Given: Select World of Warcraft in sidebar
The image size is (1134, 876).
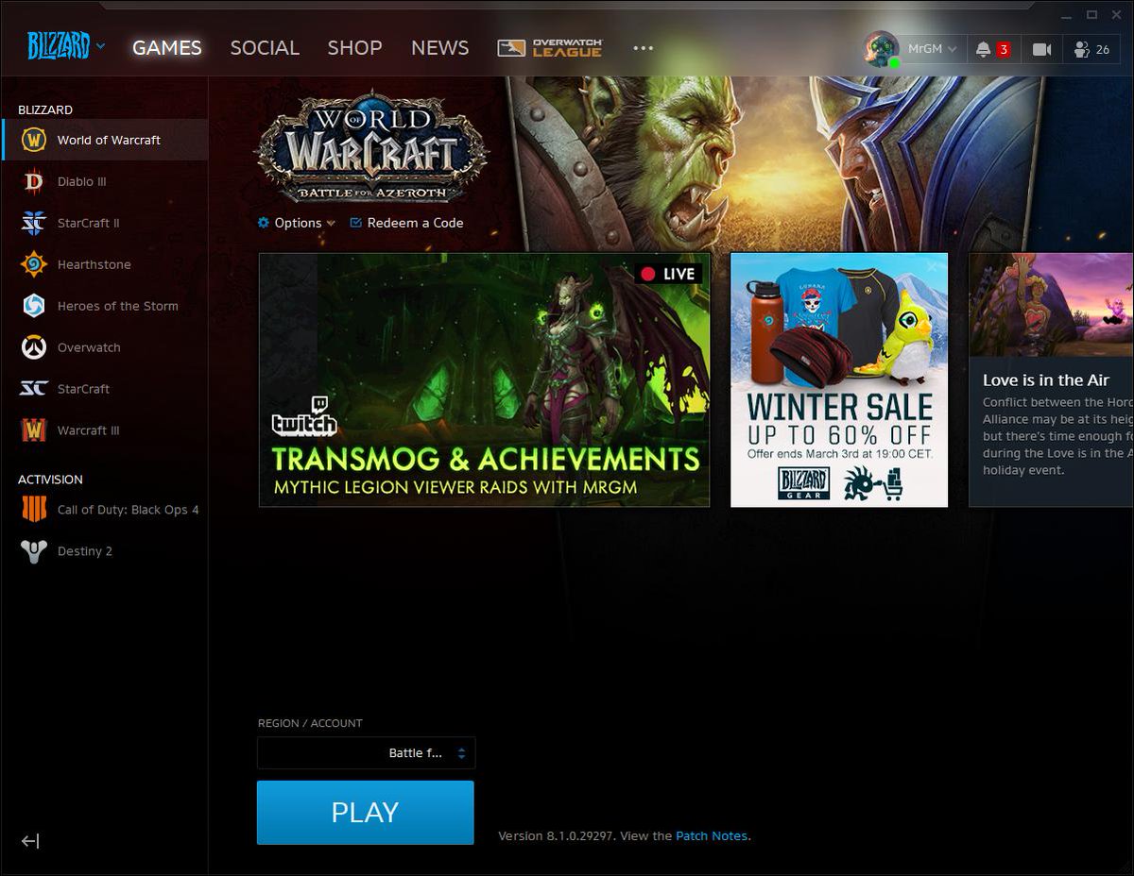Looking at the screenshot, I should point(104,140).
